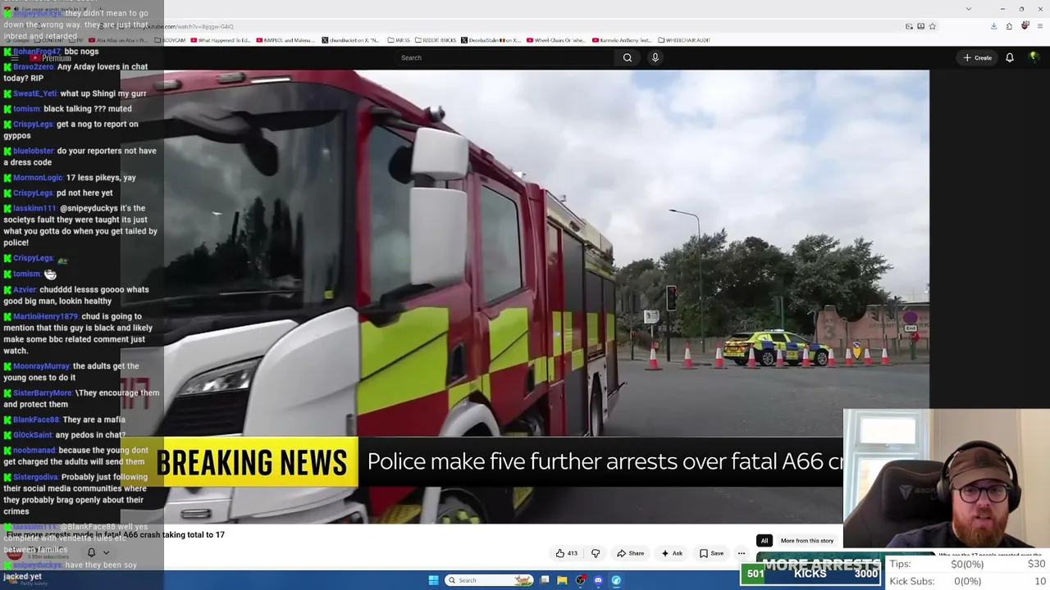
Task: Expand subscription notification options chevron
Action: (106, 552)
